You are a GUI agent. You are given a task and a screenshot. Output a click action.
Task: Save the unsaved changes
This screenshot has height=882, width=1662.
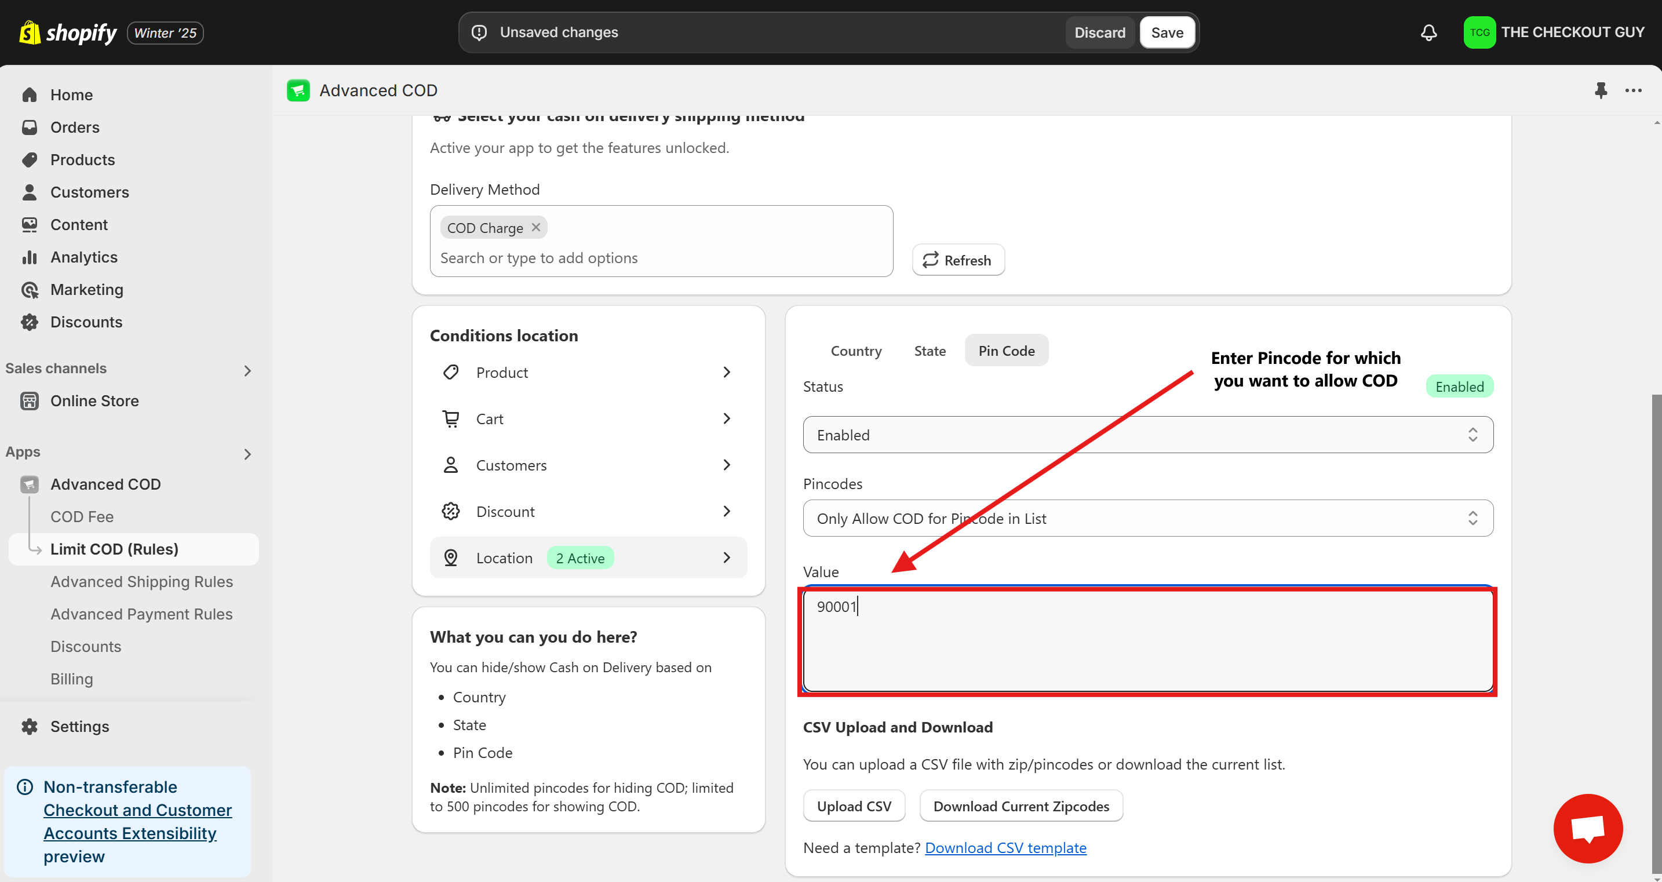coord(1167,32)
